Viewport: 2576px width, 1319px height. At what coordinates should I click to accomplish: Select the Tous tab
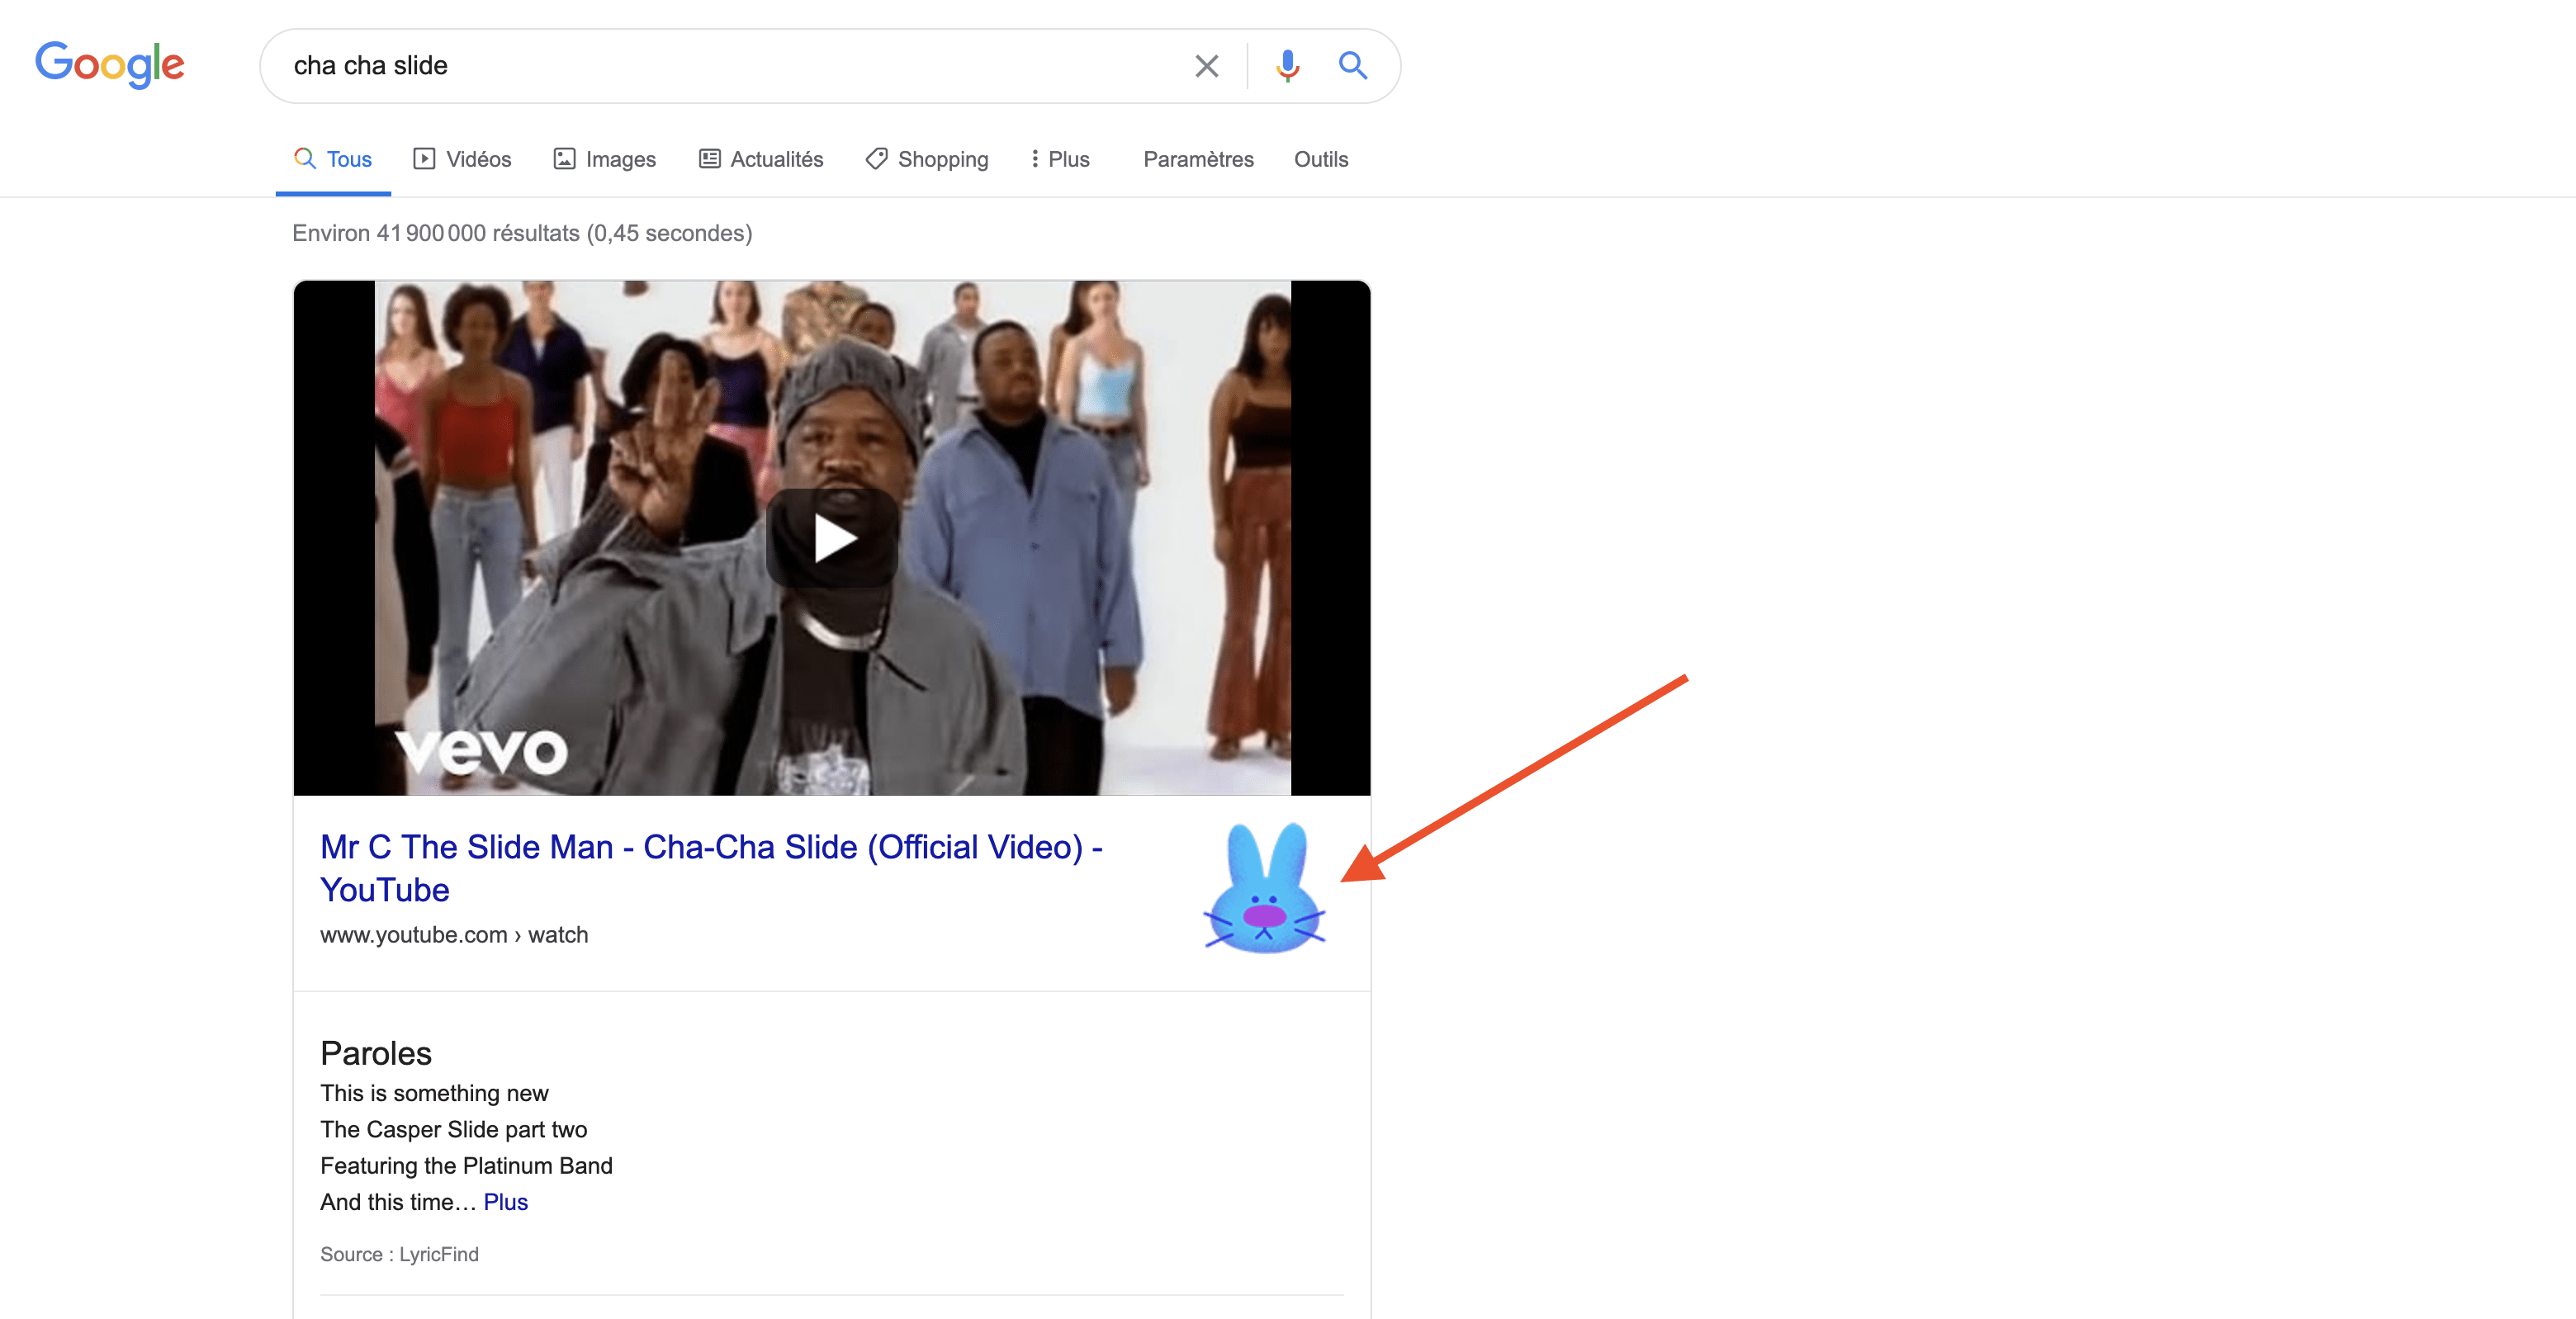pos(333,159)
